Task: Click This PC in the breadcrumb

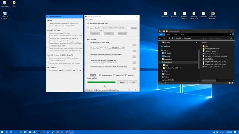Action: 179,38
